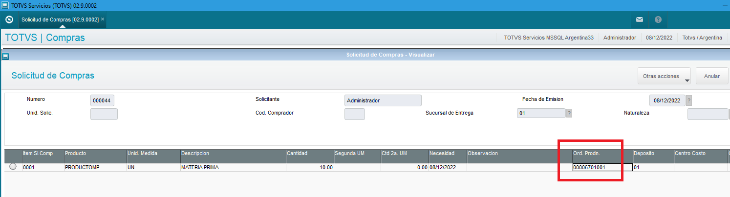Click the Descripcion column header
The height and width of the screenshot is (197, 730).
pyautogui.click(x=233, y=156)
